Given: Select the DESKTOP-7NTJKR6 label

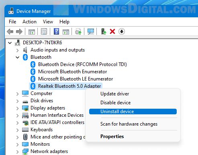Looking at the screenshot, I should click(43, 43).
